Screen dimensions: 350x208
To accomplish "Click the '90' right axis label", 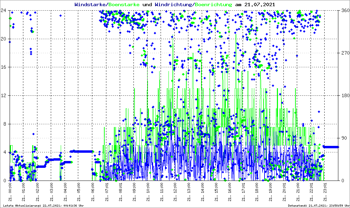I will point(344,138).
